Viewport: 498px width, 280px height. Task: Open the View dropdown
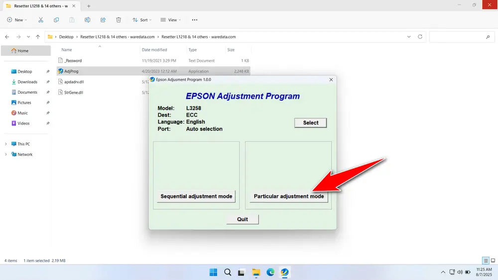click(x=170, y=20)
